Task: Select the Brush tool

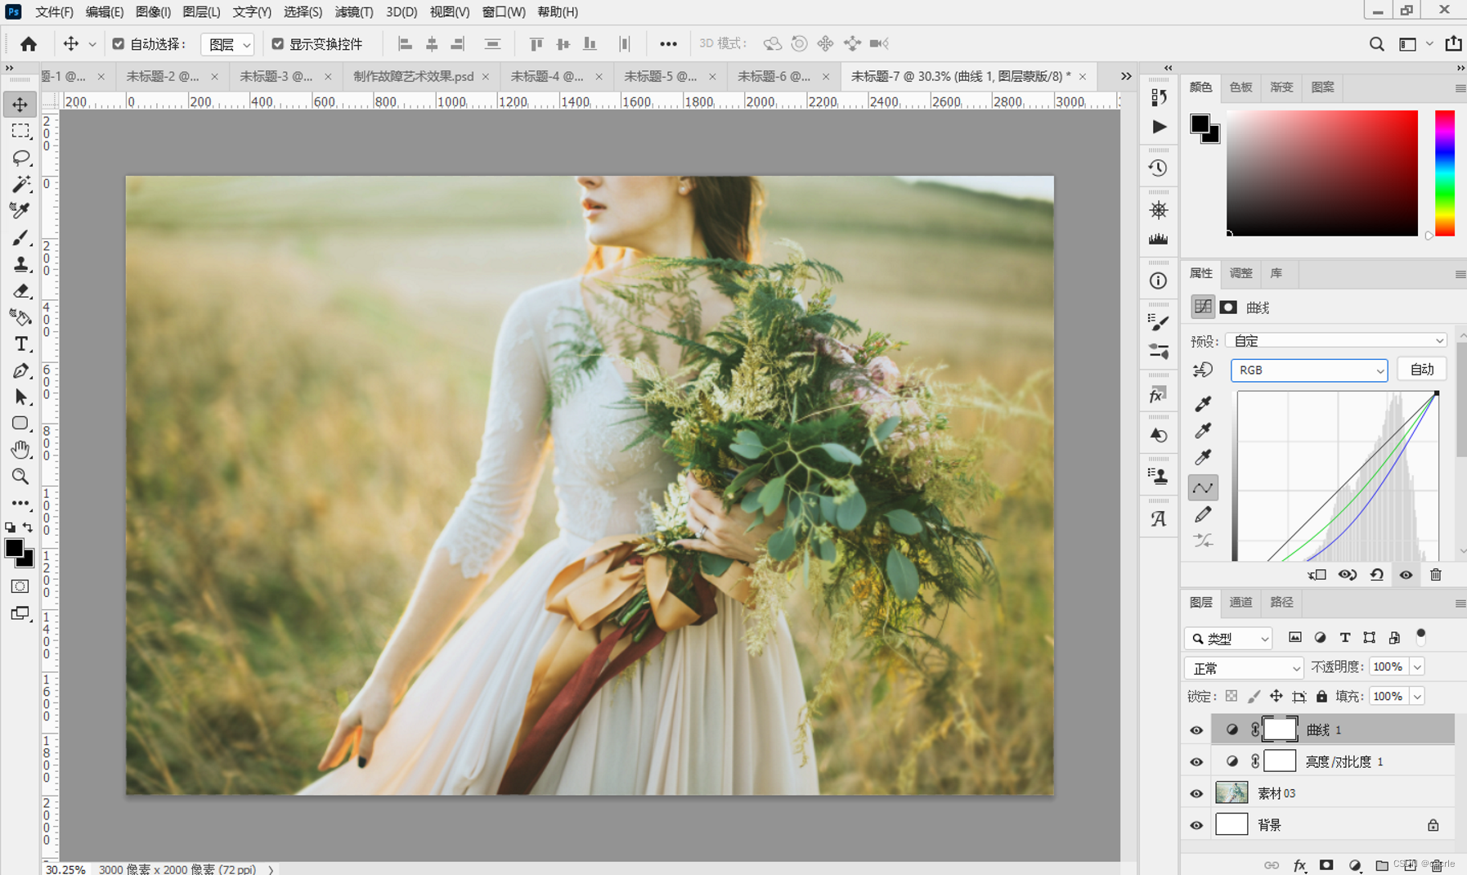Action: coord(20,237)
